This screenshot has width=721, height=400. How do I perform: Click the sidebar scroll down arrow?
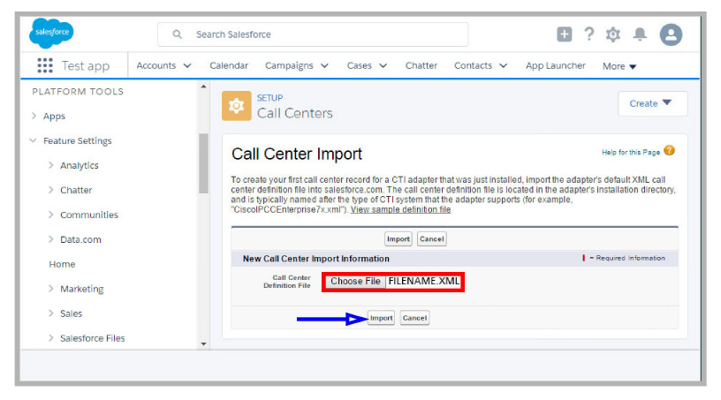click(204, 343)
